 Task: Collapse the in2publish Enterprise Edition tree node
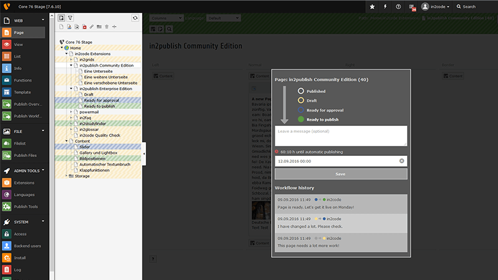pyautogui.click(x=71, y=89)
